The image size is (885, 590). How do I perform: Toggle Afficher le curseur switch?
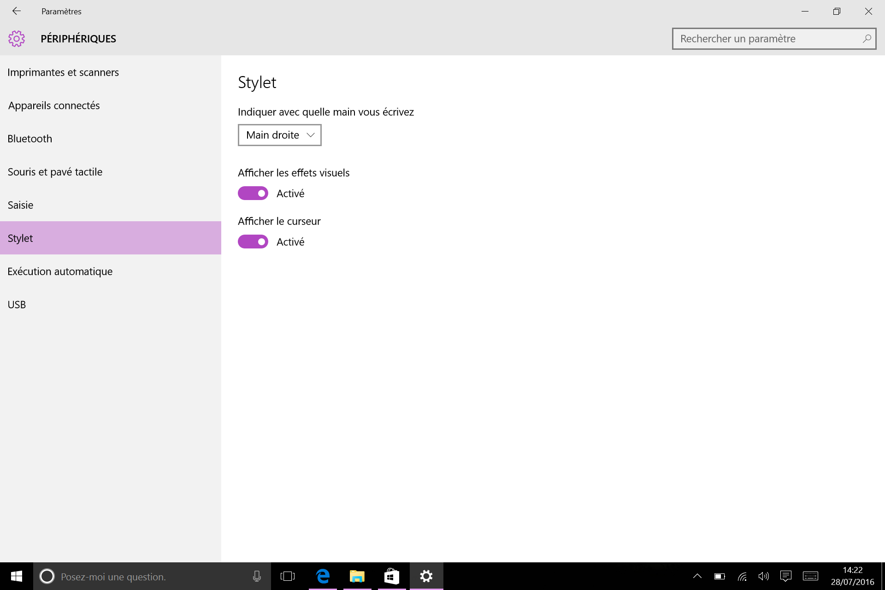click(x=253, y=242)
